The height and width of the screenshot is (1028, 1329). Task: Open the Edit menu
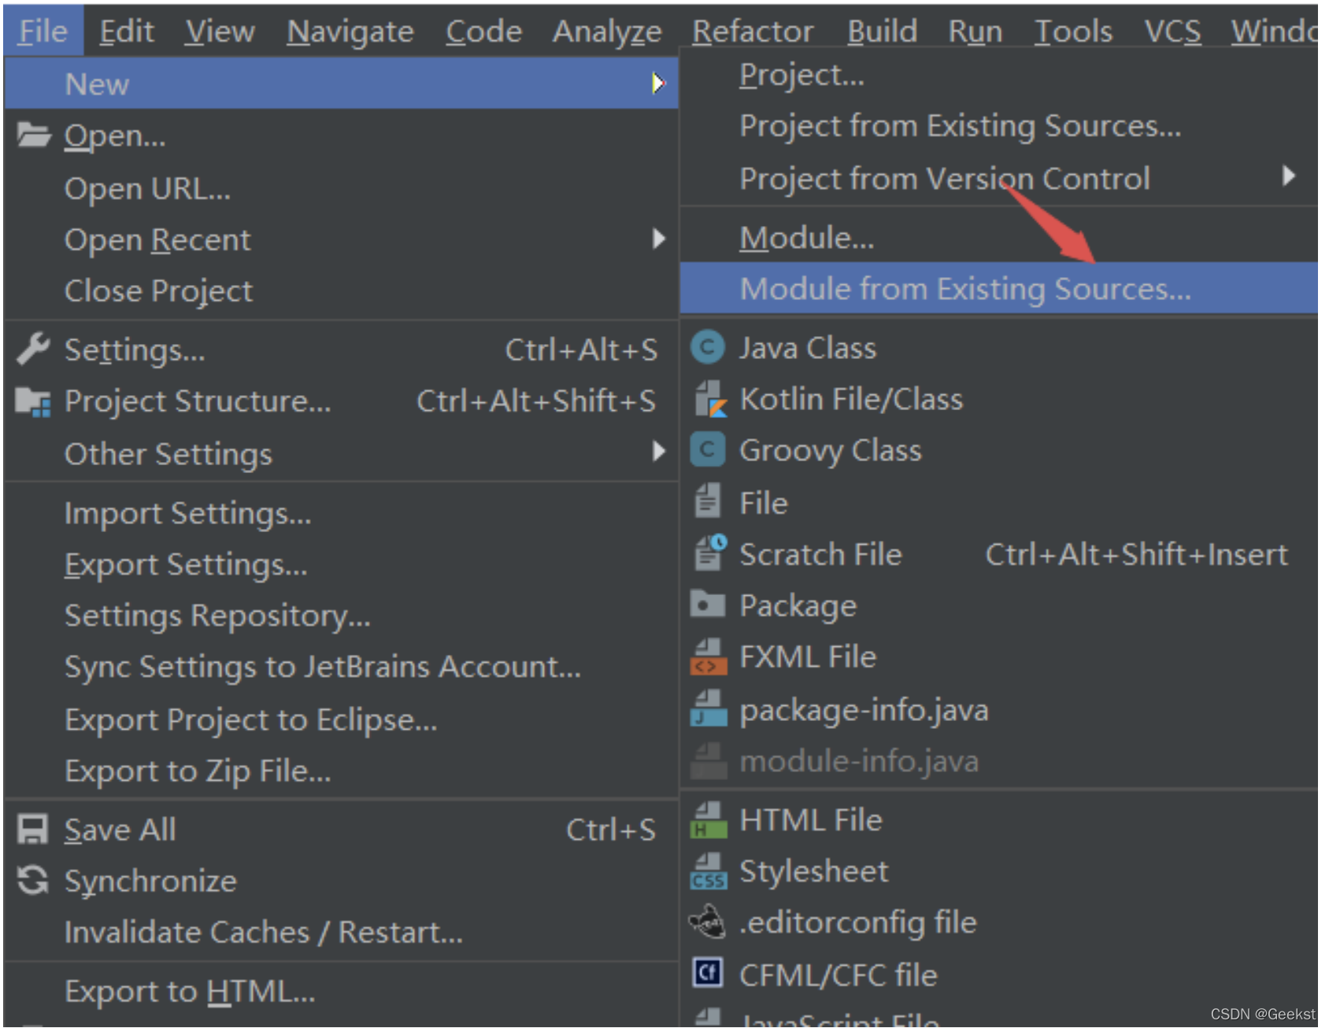click(127, 31)
